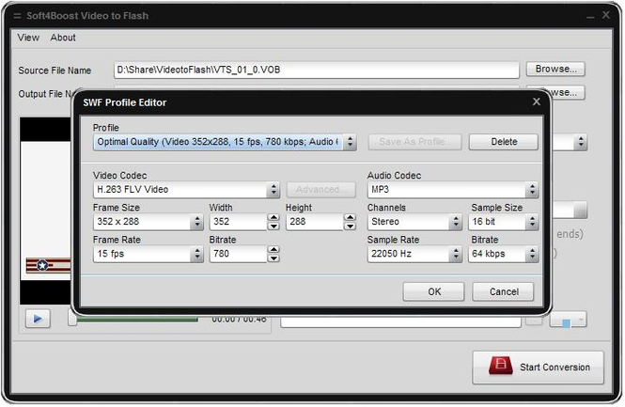
Task: Click the video Bitrate 780 spinner
Action: [x=238, y=255]
